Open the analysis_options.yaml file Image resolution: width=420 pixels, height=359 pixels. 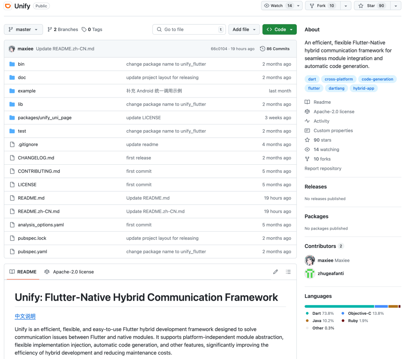point(41,225)
